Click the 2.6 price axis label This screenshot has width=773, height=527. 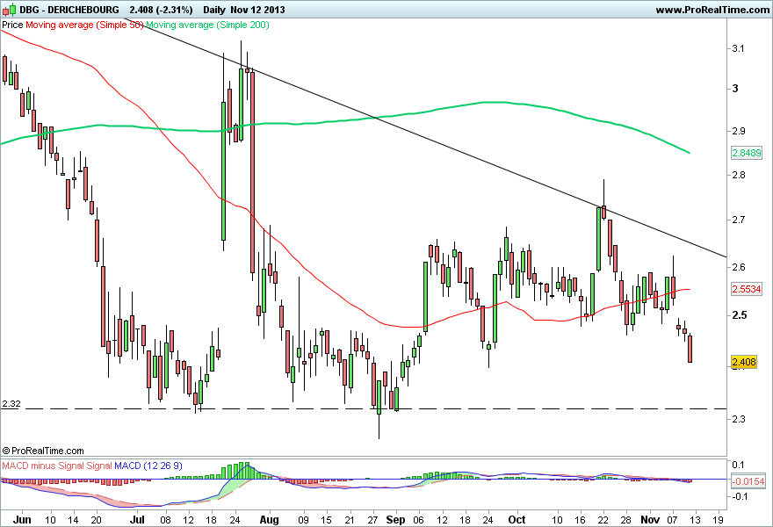click(x=738, y=267)
